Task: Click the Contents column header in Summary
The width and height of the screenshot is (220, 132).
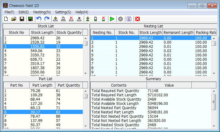Action: tap(119, 85)
